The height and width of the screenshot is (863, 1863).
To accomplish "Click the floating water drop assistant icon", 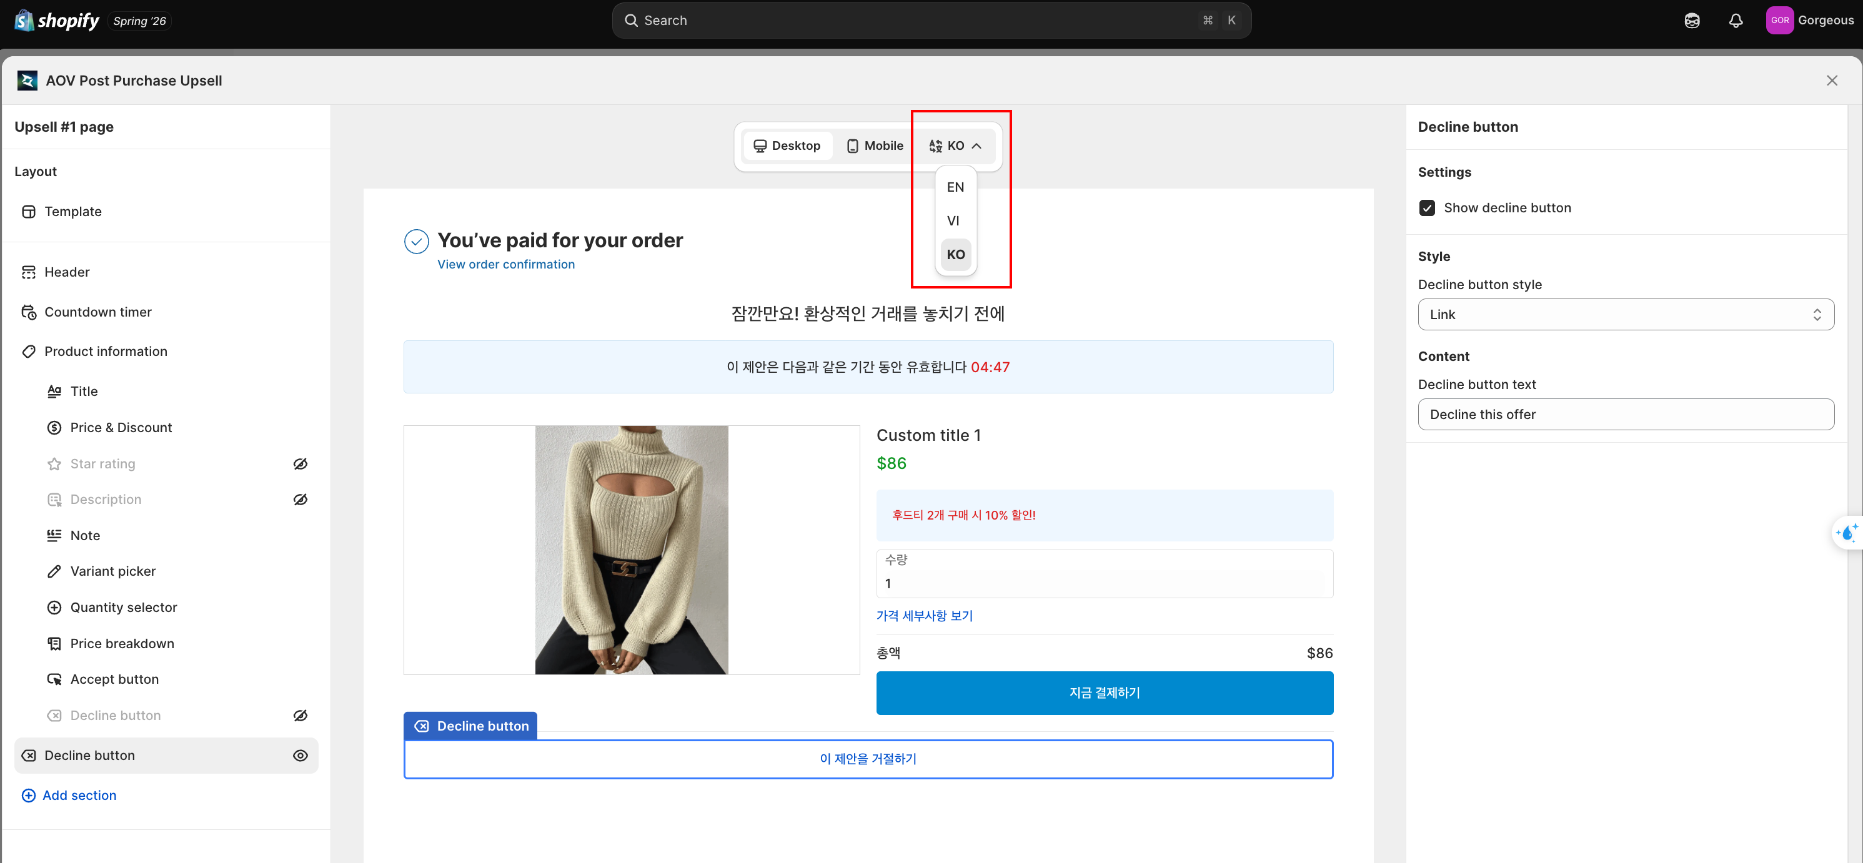I will [x=1847, y=533].
